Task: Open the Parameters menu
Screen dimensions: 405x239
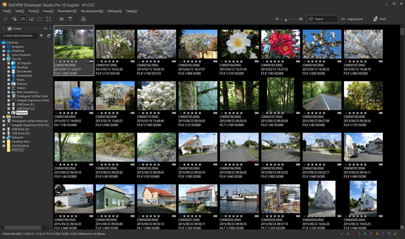Action: pyautogui.click(x=67, y=11)
